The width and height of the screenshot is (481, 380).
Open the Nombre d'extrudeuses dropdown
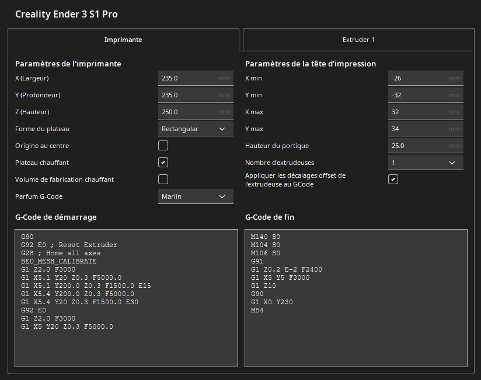[426, 163]
